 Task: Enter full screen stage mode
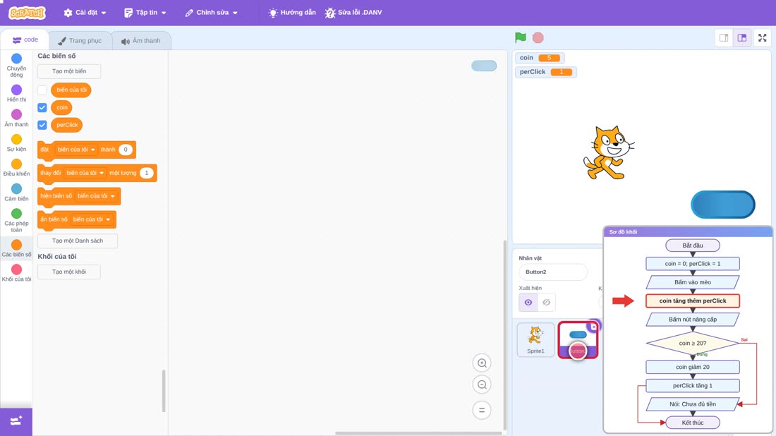click(762, 37)
